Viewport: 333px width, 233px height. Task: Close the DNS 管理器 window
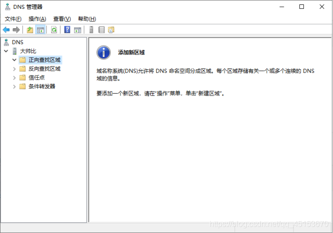pos(322,7)
